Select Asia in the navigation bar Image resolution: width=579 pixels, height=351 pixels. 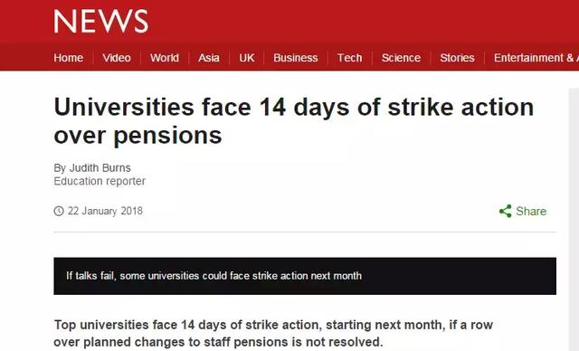(209, 58)
